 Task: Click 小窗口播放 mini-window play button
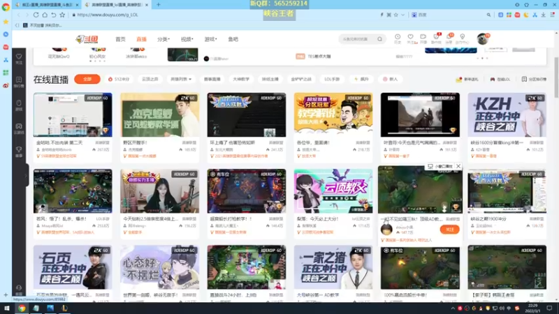[441, 166]
